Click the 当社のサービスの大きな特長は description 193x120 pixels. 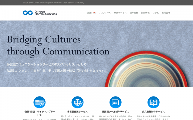(115, 118)
